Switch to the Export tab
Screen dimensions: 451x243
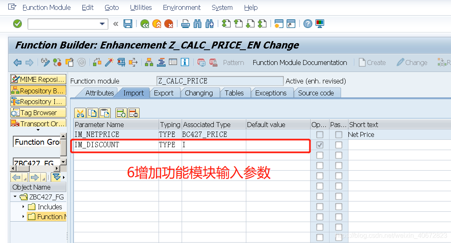164,93
